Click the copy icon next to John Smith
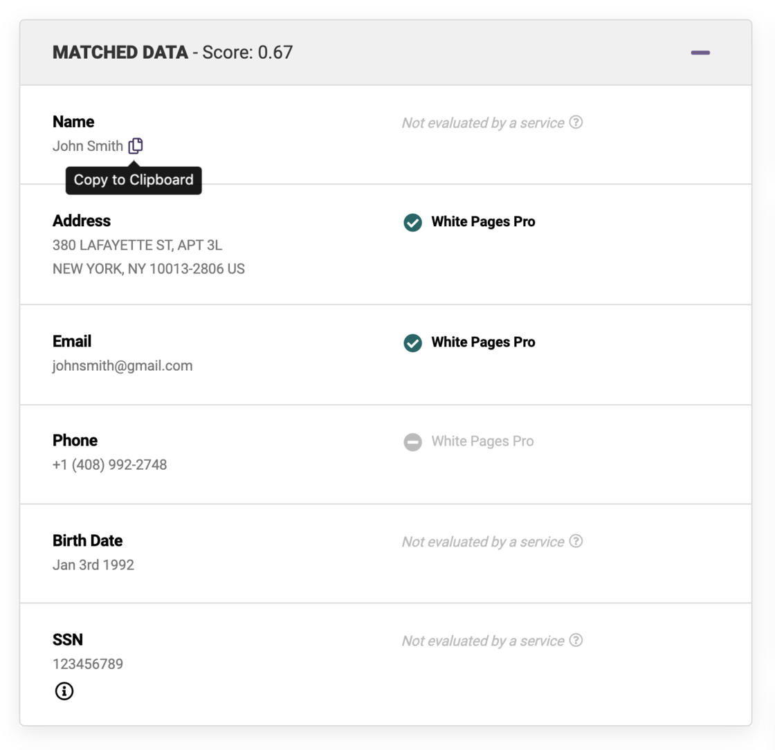The width and height of the screenshot is (775, 750). pos(136,146)
